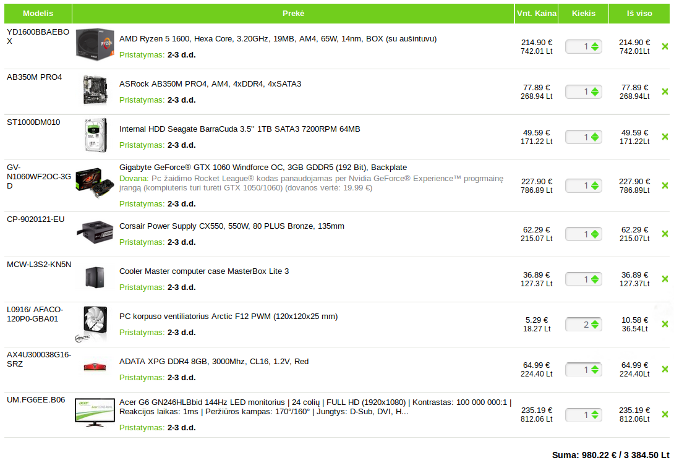
Task: Select model code L0916/ AFACO-120P0-GBA01
Action: click(x=35, y=314)
